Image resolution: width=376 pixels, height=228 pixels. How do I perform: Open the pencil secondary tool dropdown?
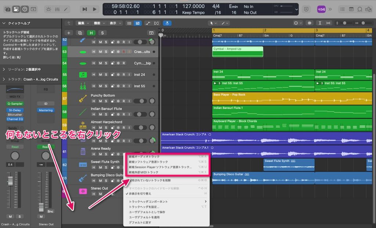[225, 23]
